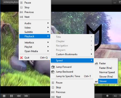
Task: Expand the Playback submenu arrow
Action: pos(48,36)
